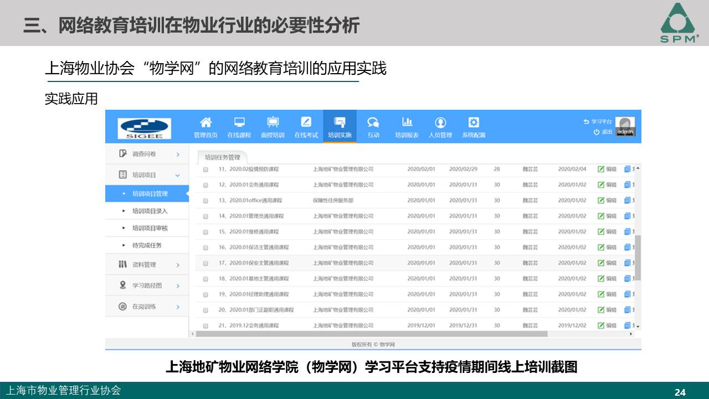Image resolution: width=709 pixels, height=399 pixels.
Task: Select 培训项目录入 in the sidebar
Action: [x=150, y=211]
